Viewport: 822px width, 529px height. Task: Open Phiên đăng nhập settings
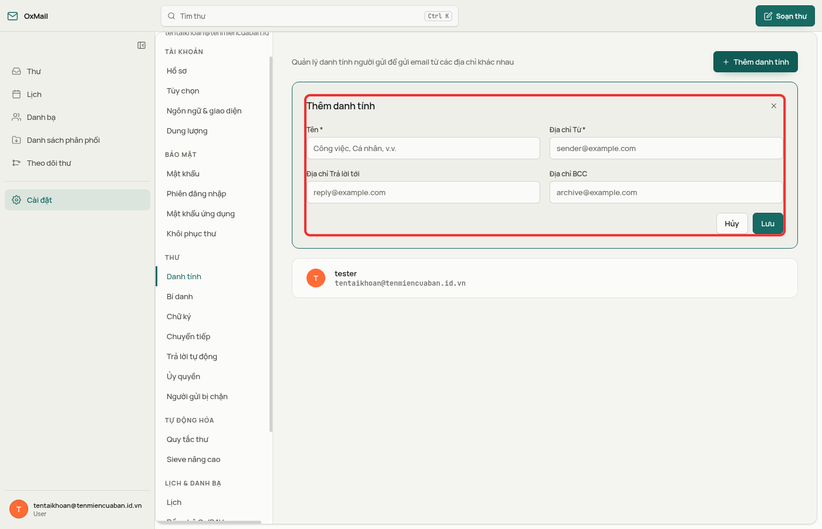point(213,193)
